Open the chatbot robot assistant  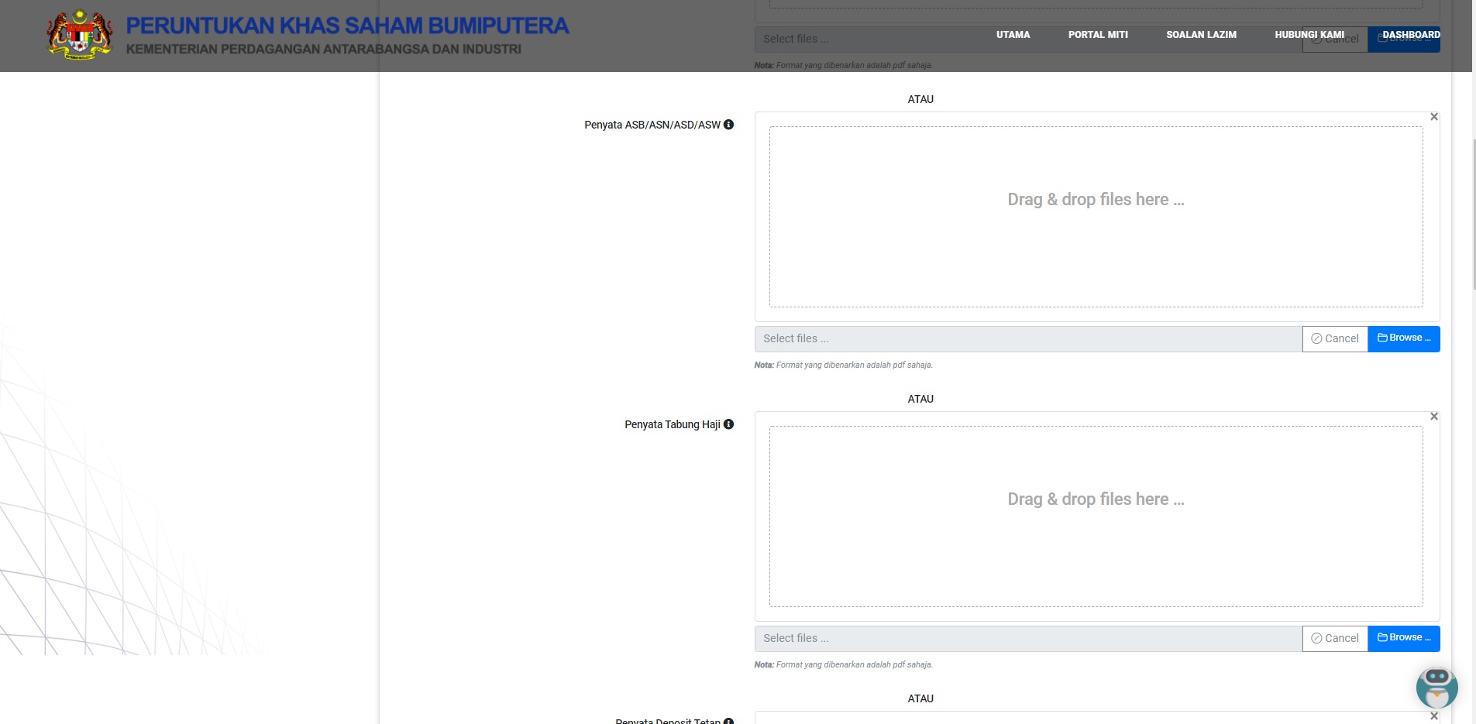click(x=1436, y=686)
